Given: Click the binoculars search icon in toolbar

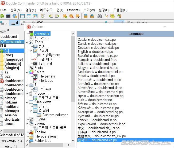Looking at the screenshot, I should [x=99, y=16].
